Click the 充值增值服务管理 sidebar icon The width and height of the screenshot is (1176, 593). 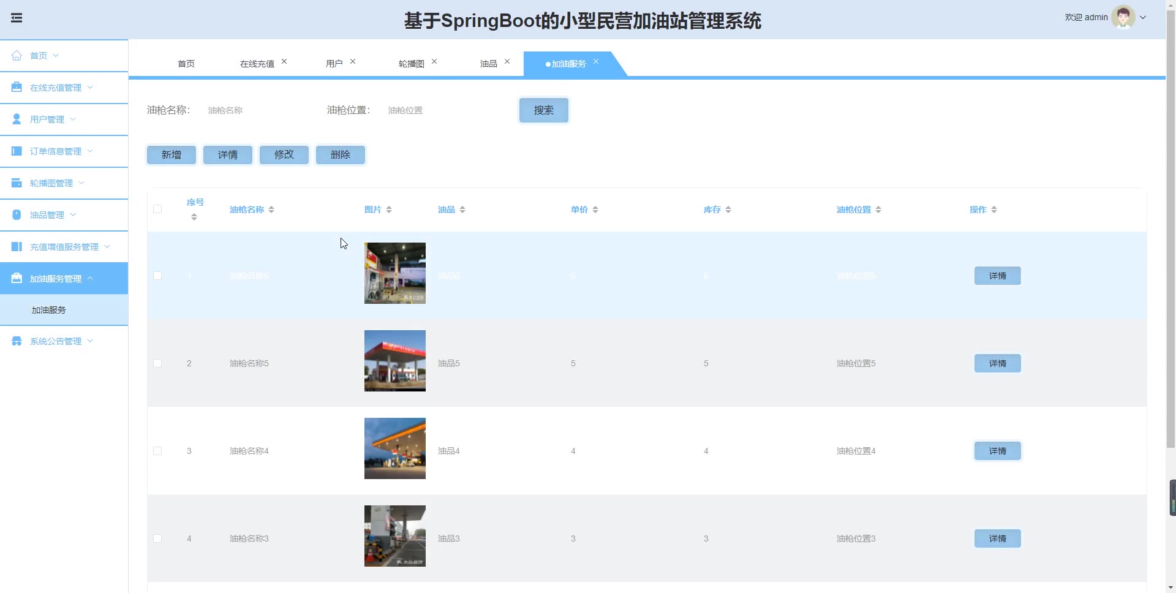pyautogui.click(x=17, y=247)
